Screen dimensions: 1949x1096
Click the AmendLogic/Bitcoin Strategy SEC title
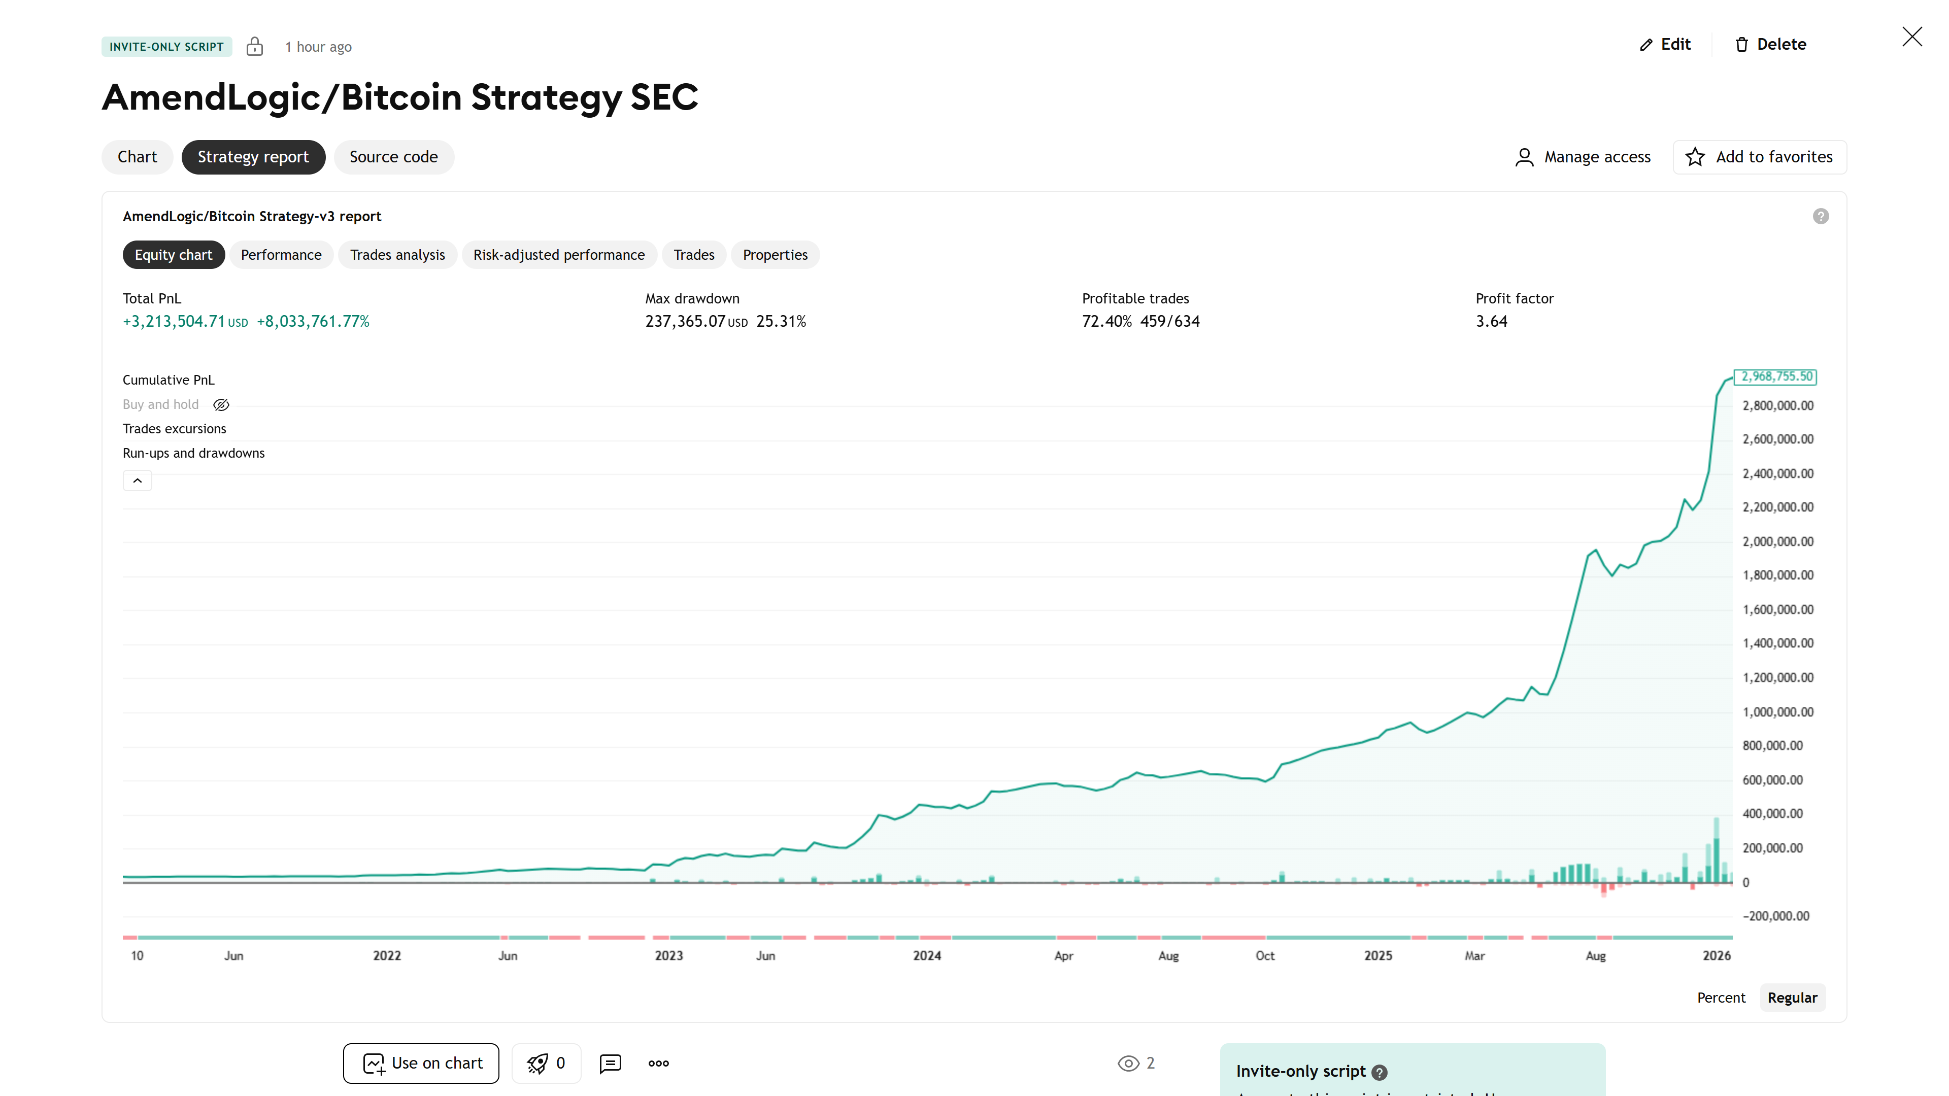coord(400,97)
